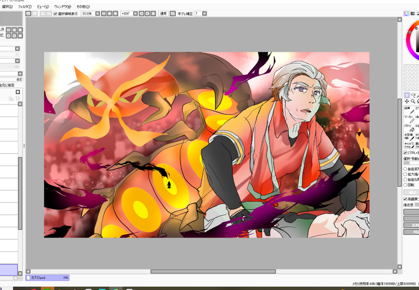The width and height of the screenshot is (419, 290).
Task: Open second dropdown in left layer panel
Action: point(17,61)
